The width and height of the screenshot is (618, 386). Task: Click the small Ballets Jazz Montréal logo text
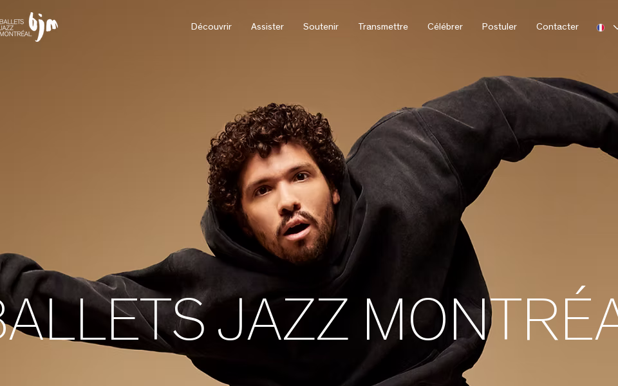coord(15,28)
